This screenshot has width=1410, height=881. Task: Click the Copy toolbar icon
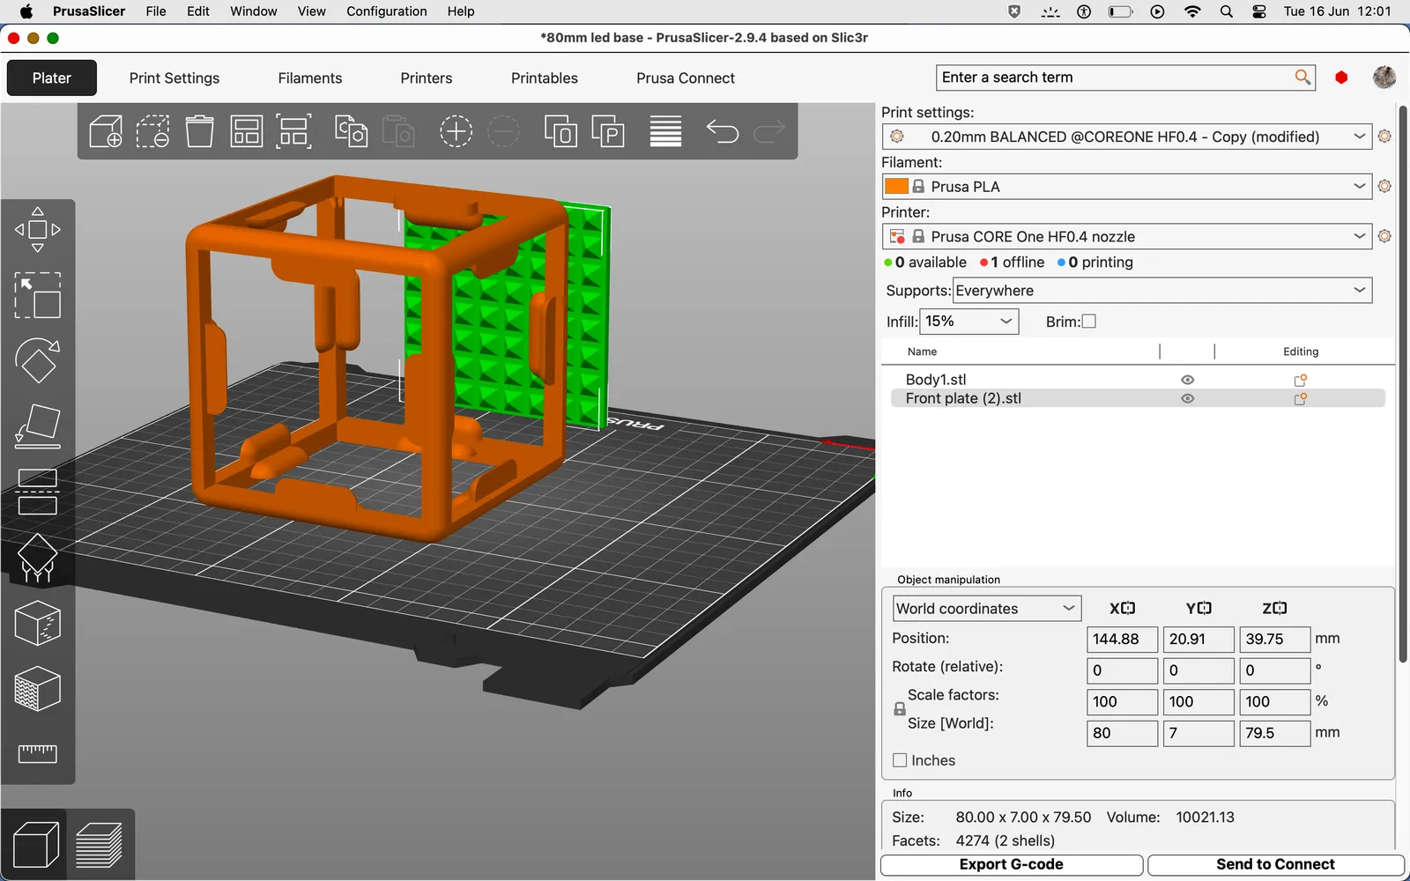(x=351, y=132)
